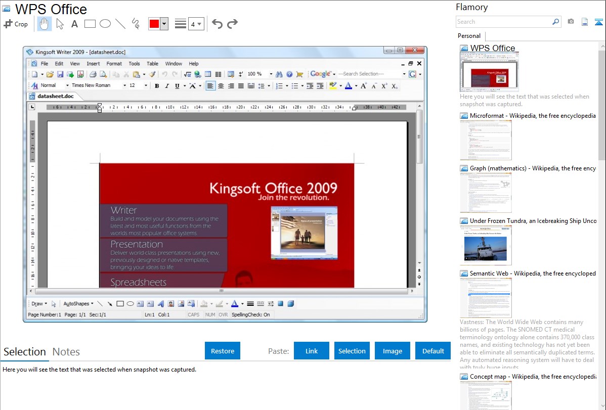
Task: Click the Paste Link button
Action: pos(312,351)
